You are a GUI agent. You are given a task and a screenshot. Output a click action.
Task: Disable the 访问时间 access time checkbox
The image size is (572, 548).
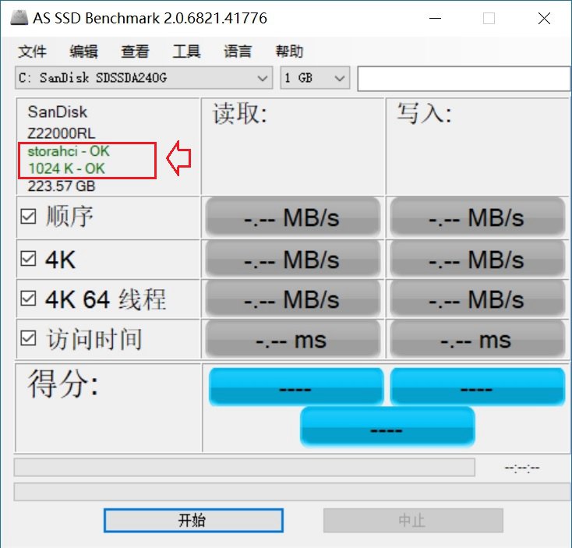(x=28, y=338)
